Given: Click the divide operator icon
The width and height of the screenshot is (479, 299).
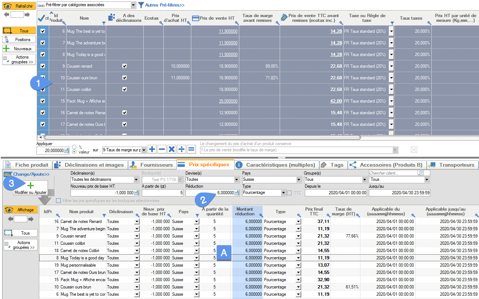Looking at the screenshot, I should (181, 149).
